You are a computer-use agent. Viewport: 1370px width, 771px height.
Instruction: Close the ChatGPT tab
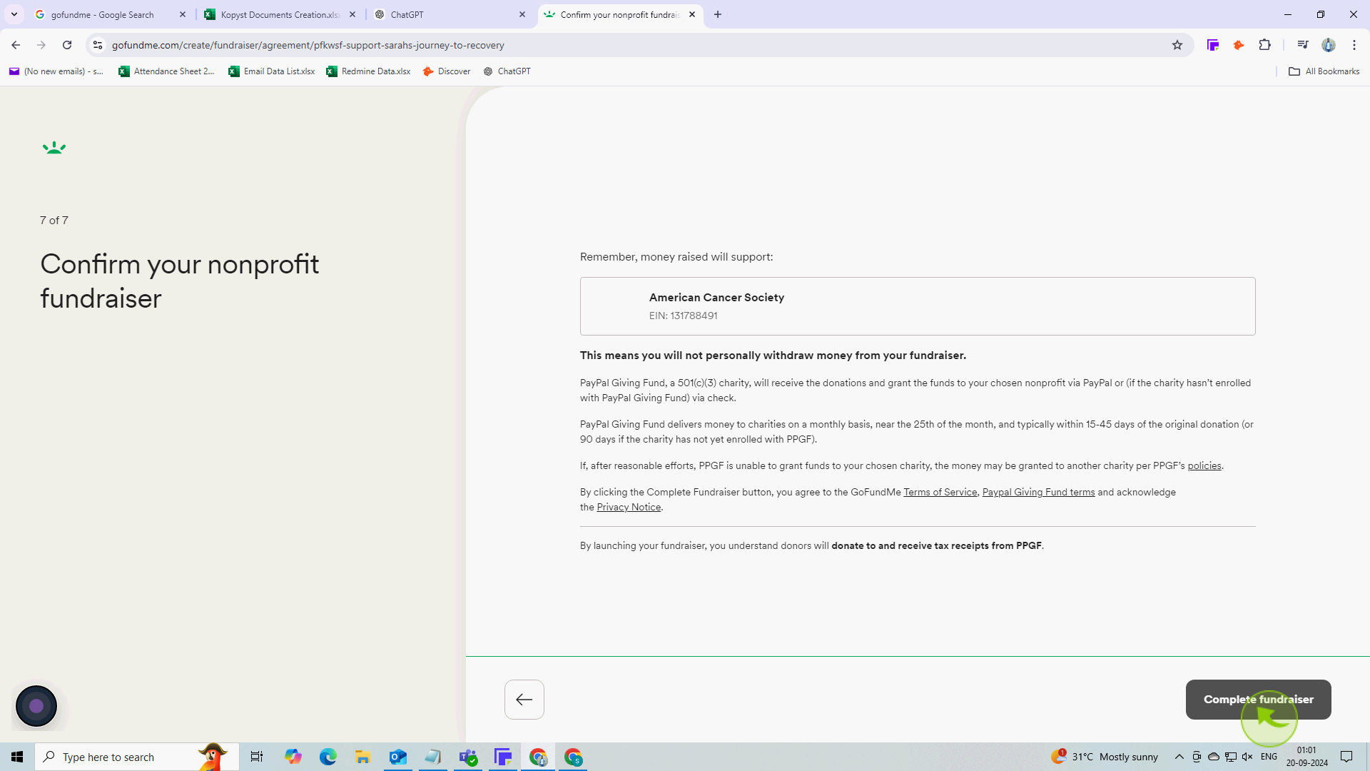[522, 14]
